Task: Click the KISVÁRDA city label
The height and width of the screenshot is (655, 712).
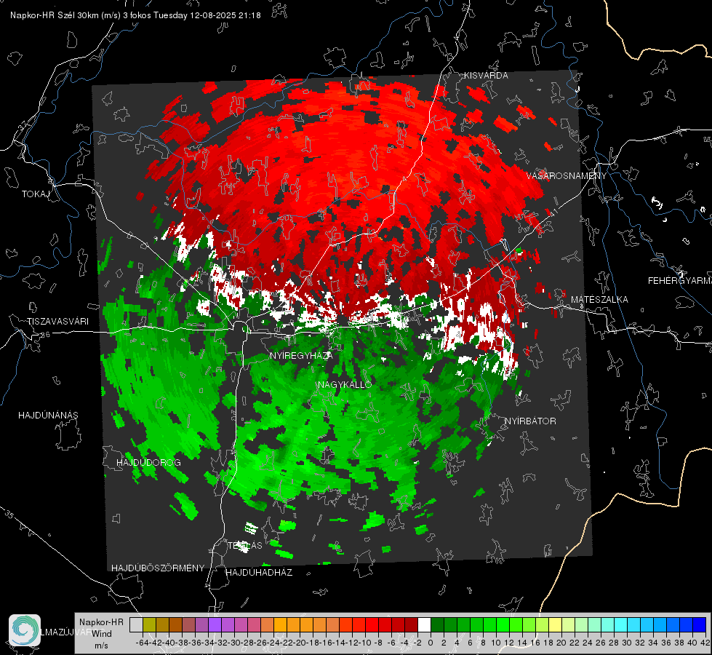Action: click(486, 76)
